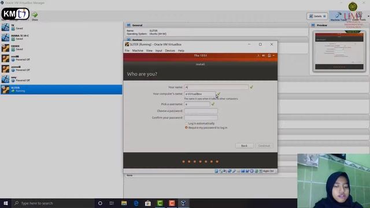Click the Type here to search box

click(x=53, y=203)
